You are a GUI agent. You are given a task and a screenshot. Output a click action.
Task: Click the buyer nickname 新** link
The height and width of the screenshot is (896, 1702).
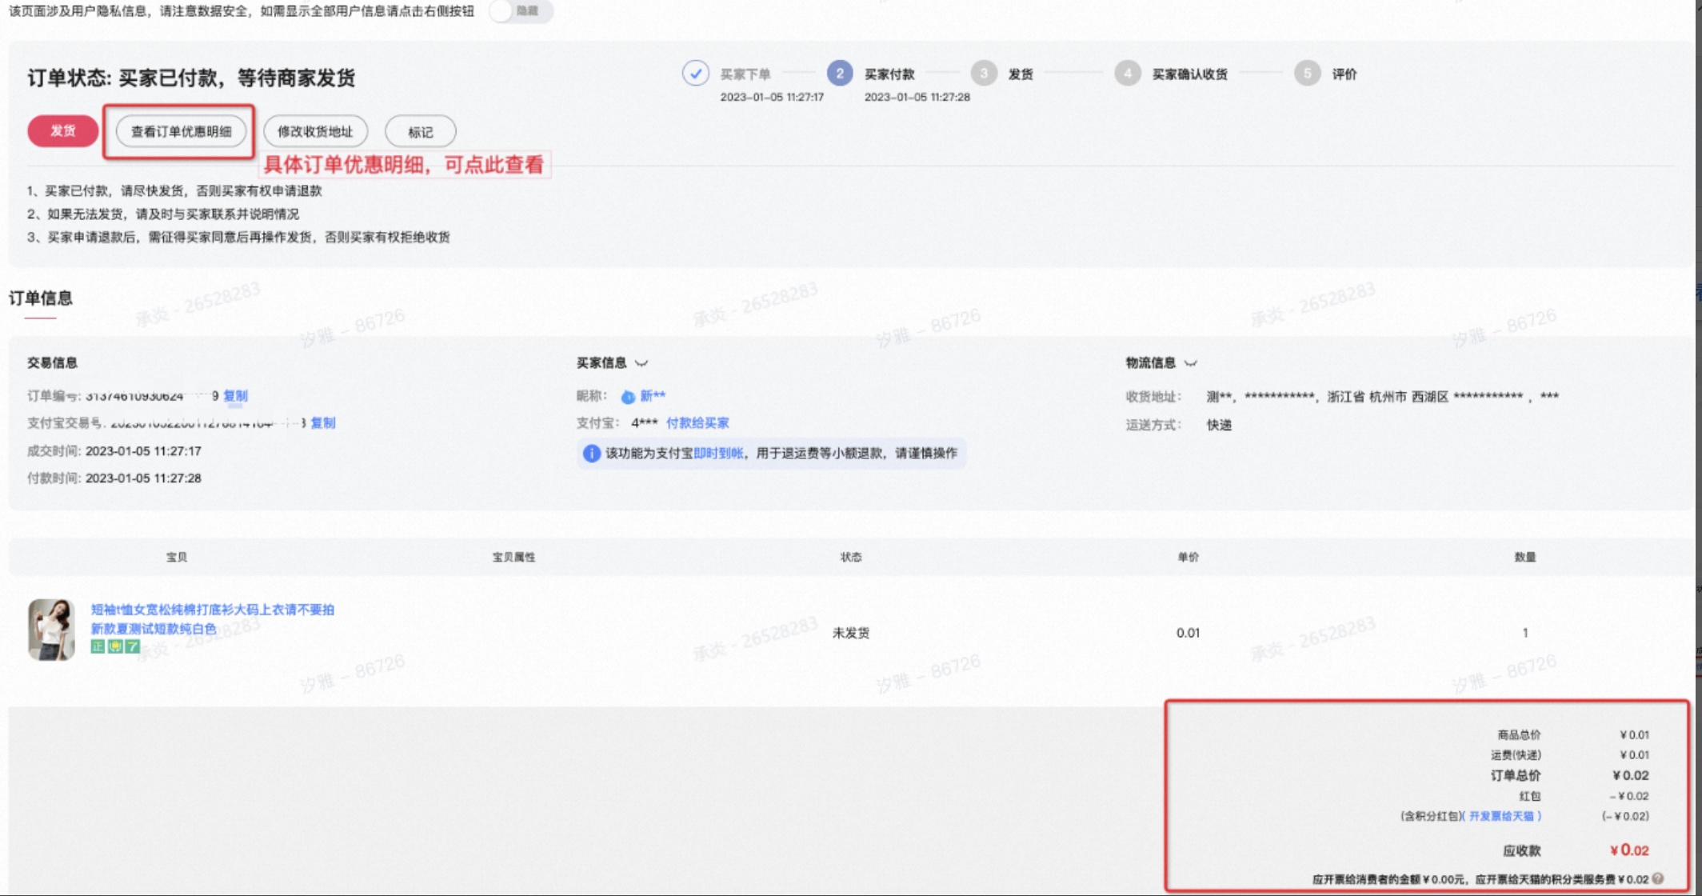pyautogui.click(x=653, y=395)
